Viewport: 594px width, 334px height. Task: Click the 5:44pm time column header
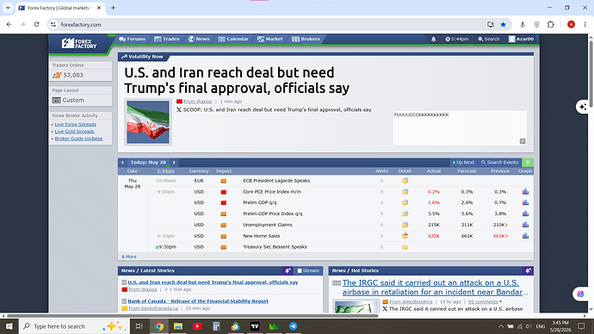tap(165, 171)
